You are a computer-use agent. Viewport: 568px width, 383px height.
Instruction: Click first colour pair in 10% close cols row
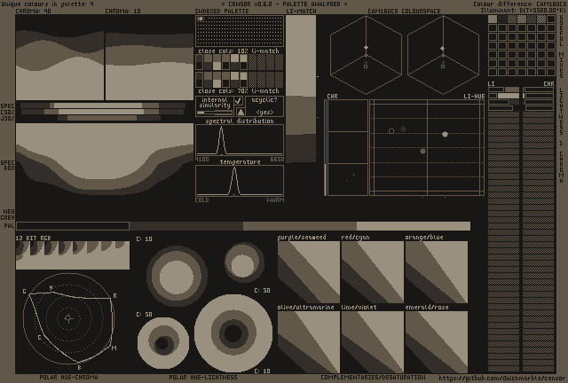click(199, 62)
